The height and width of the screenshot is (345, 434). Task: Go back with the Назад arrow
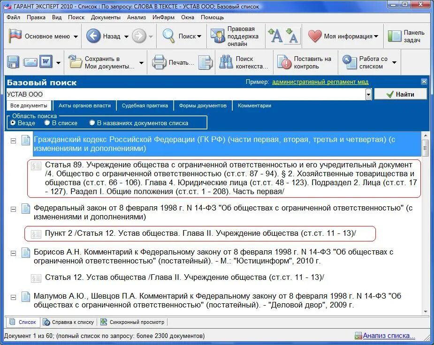(93, 36)
